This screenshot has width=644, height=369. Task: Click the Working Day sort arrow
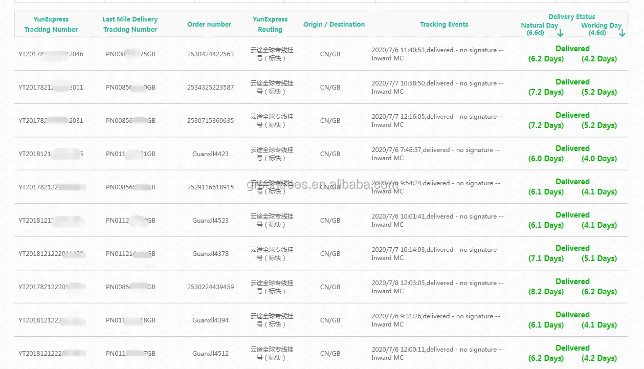pos(622,33)
